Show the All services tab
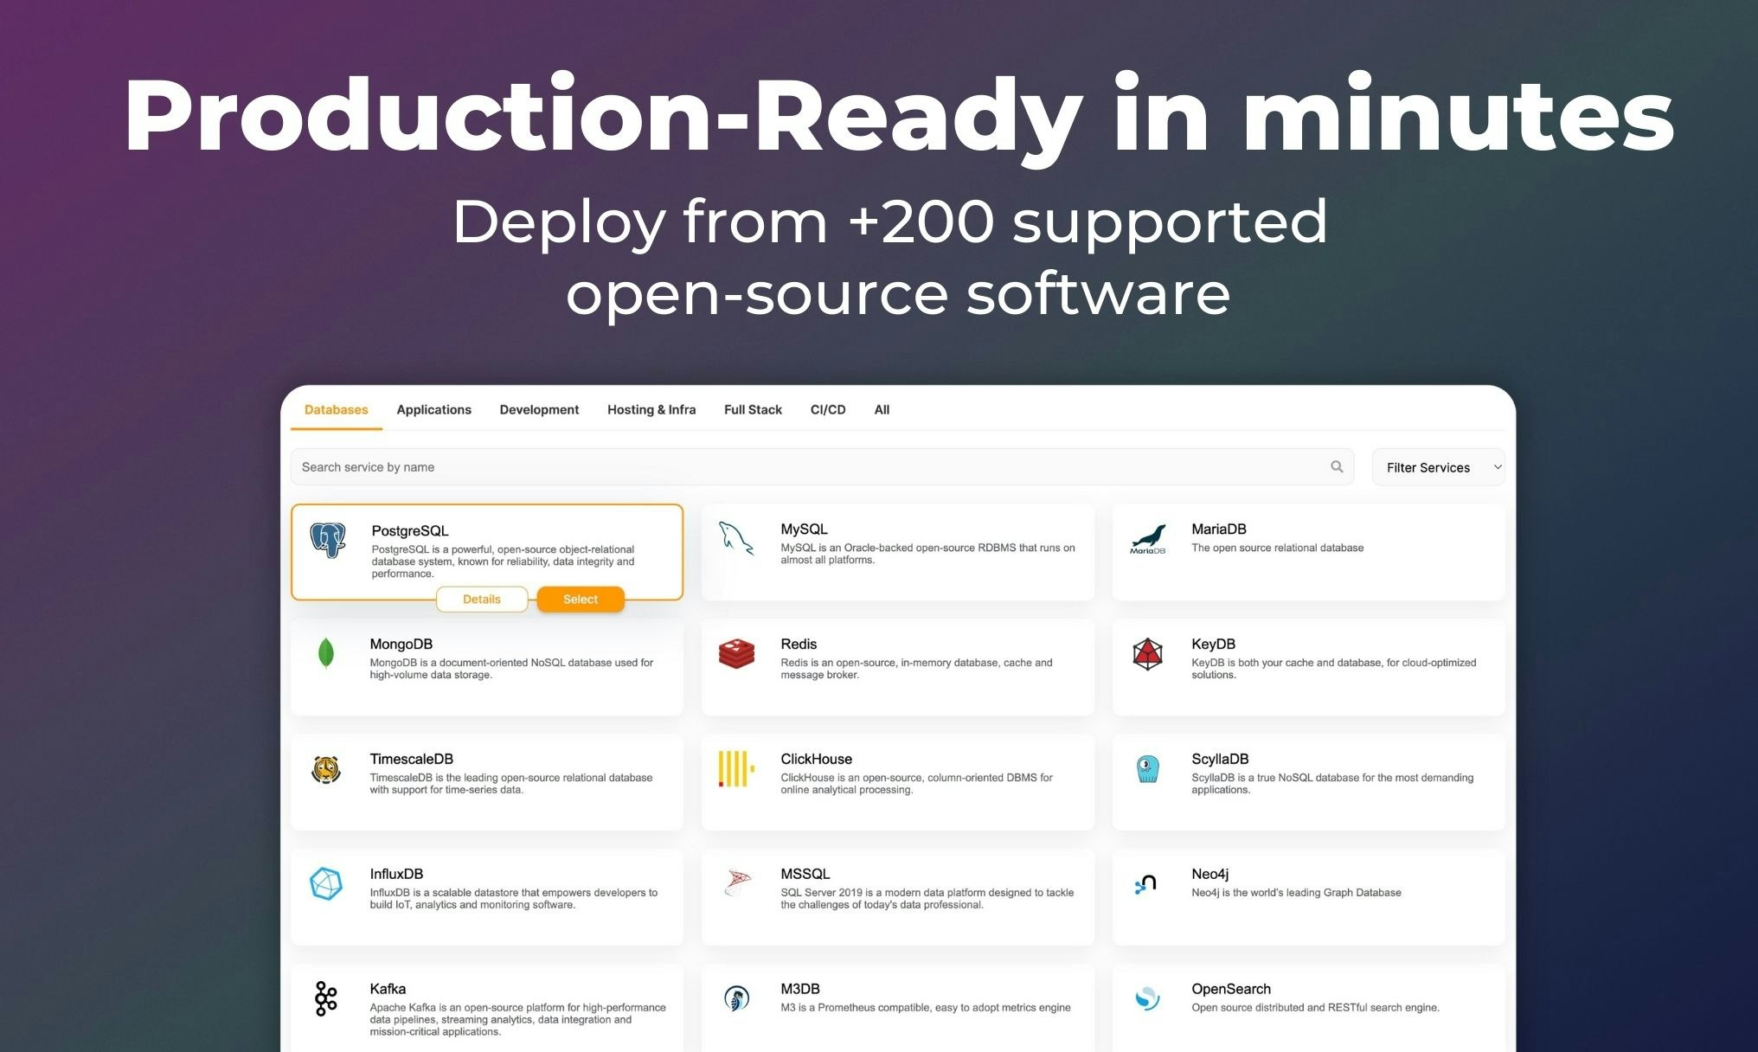The height and width of the screenshot is (1052, 1758). click(x=882, y=409)
